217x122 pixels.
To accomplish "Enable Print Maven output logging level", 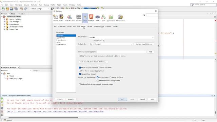I will pyautogui.click(x=80, y=71).
